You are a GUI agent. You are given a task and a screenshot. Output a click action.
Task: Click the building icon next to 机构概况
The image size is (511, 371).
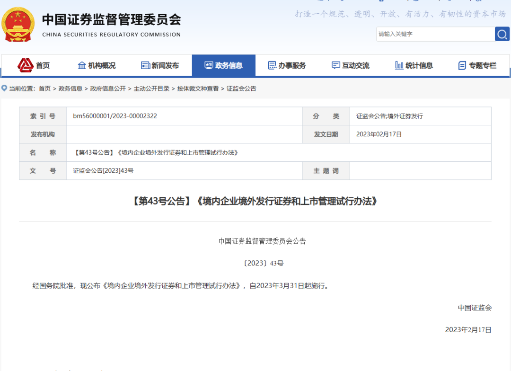coord(82,65)
